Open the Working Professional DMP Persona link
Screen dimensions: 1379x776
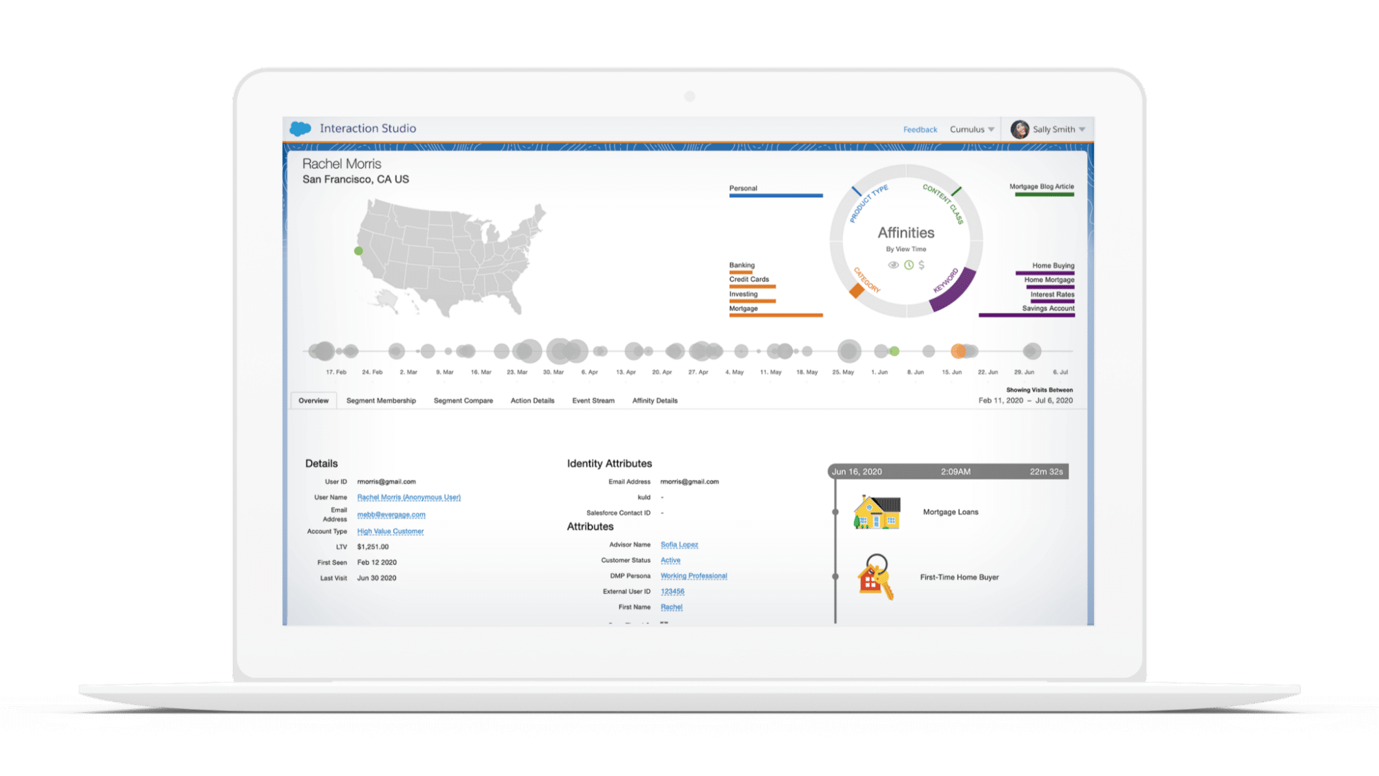[x=694, y=575]
